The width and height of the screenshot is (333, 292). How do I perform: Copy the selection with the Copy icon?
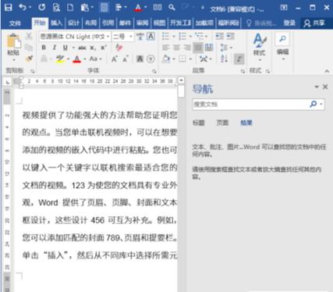[29, 48]
